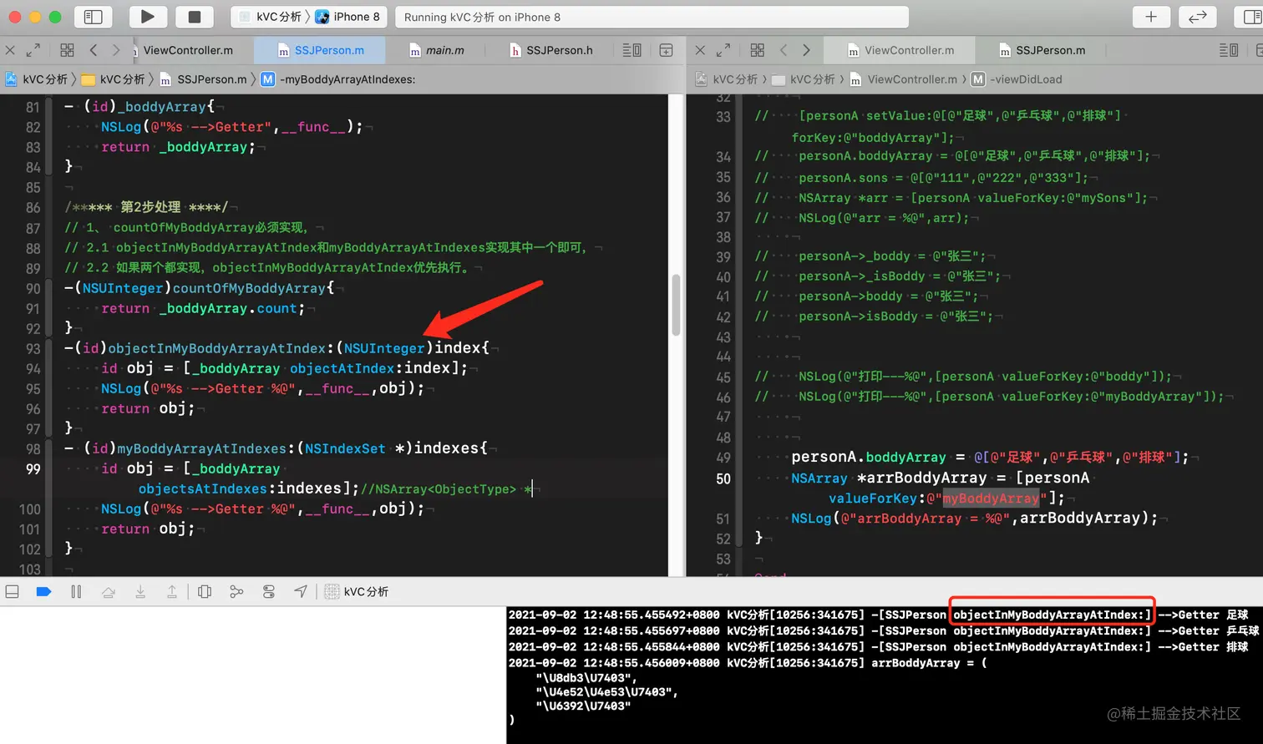Click Debug View Hierarchy button
The width and height of the screenshot is (1263, 744).
(x=205, y=591)
